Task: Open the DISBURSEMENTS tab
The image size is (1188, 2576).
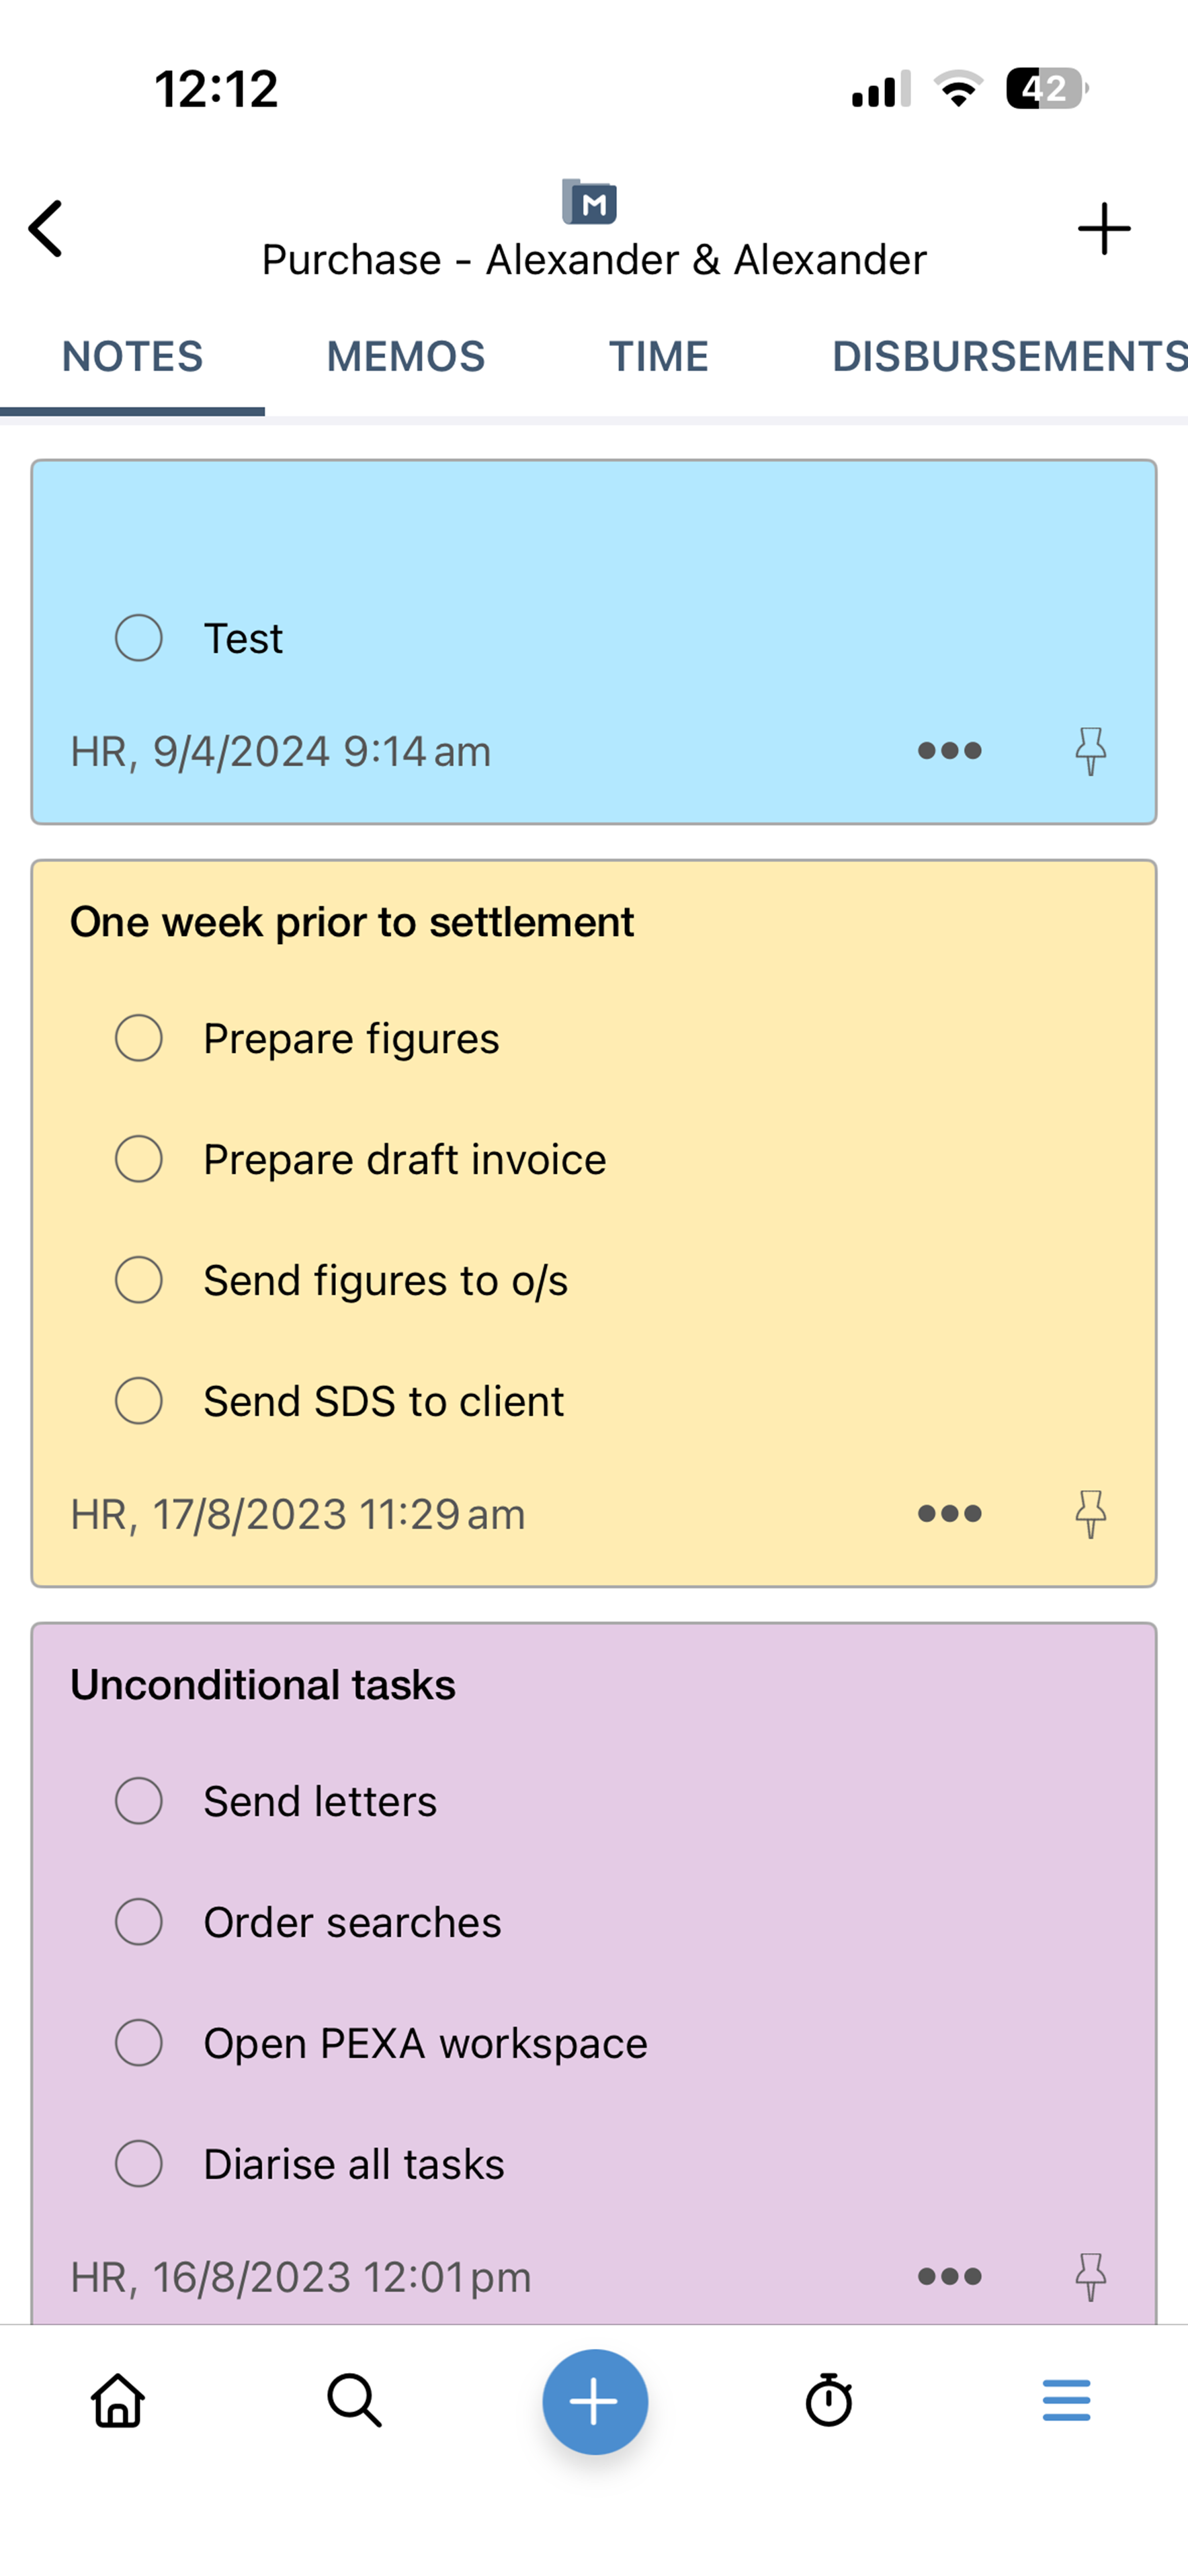Action: (x=1008, y=357)
